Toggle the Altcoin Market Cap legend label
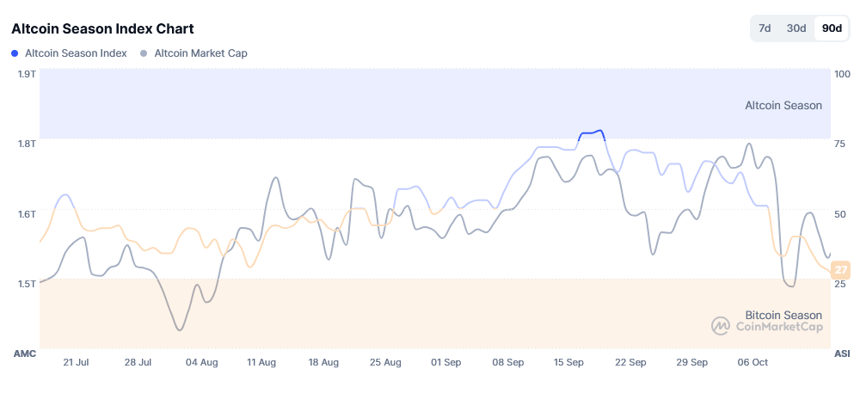The image size is (866, 412). click(x=200, y=53)
